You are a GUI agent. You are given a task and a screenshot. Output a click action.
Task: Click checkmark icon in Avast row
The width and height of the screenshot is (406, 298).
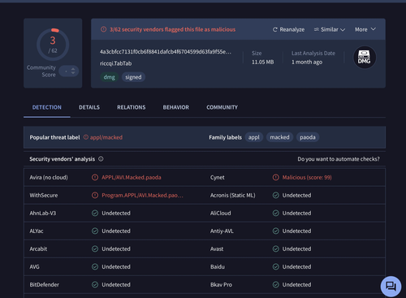(x=275, y=248)
